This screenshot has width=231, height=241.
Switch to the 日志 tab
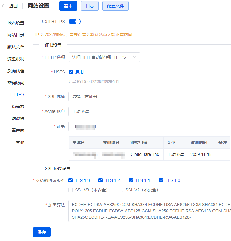click(90, 6)
